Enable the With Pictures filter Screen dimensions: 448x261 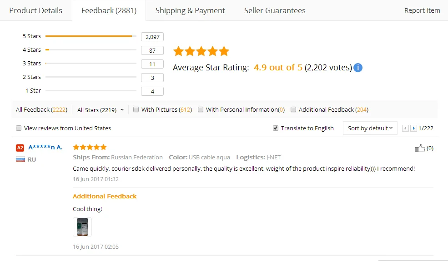tap(136, 109)
